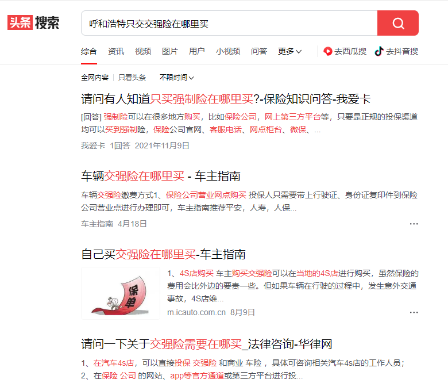Open result 请问一下关于交强险需要在哪买 华律网
Image resolution: width=448 pixels, height=383 pixels.
pyautogui.click(x=207, y=344)
